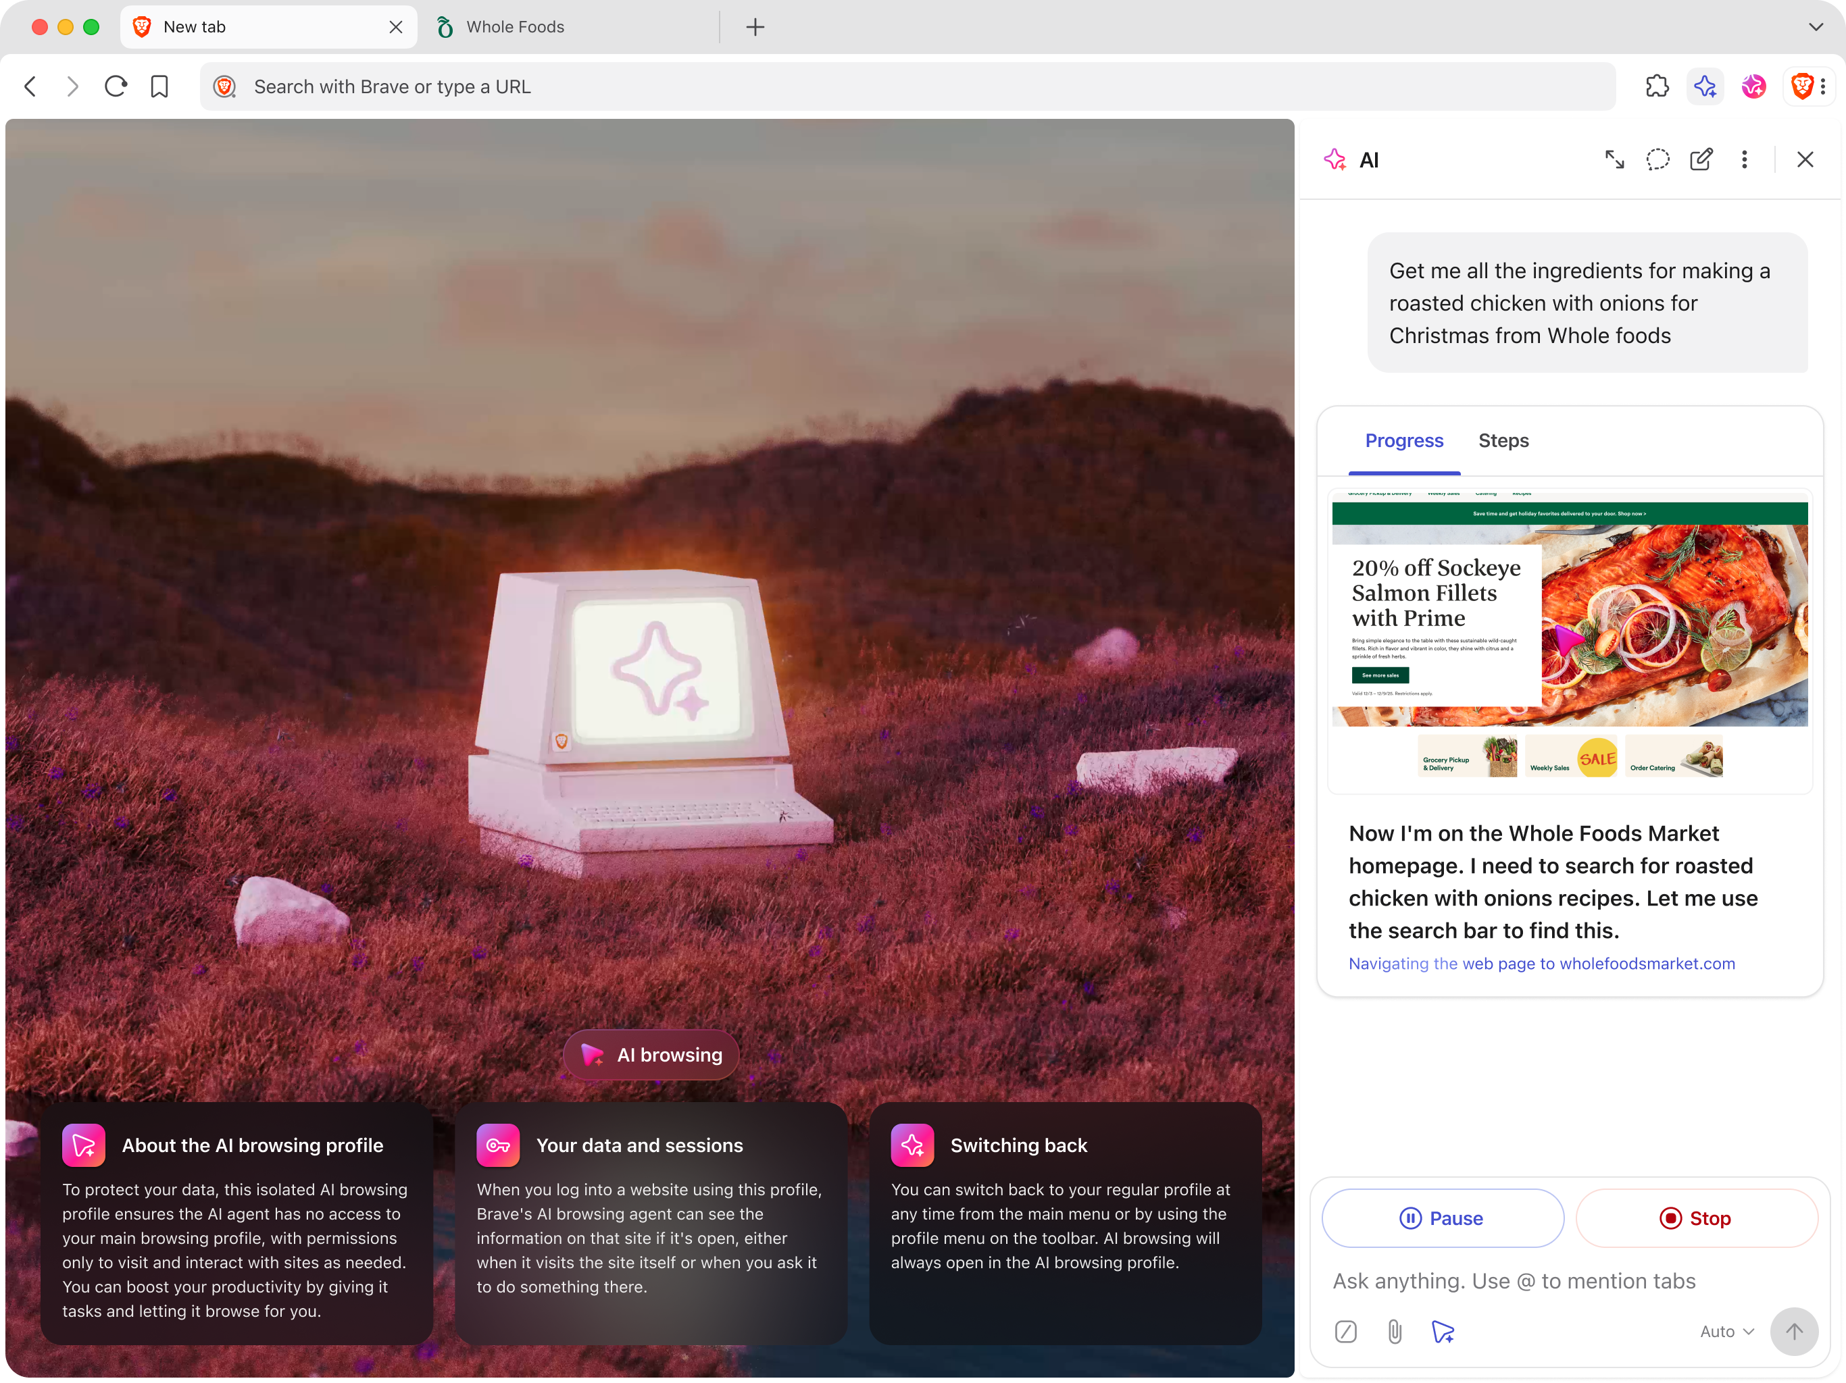
Task: Reload the current page
Action: (x=116, y=86)
